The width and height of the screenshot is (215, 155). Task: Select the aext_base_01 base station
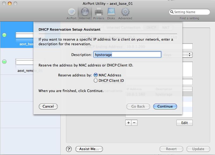click(17, 35)
